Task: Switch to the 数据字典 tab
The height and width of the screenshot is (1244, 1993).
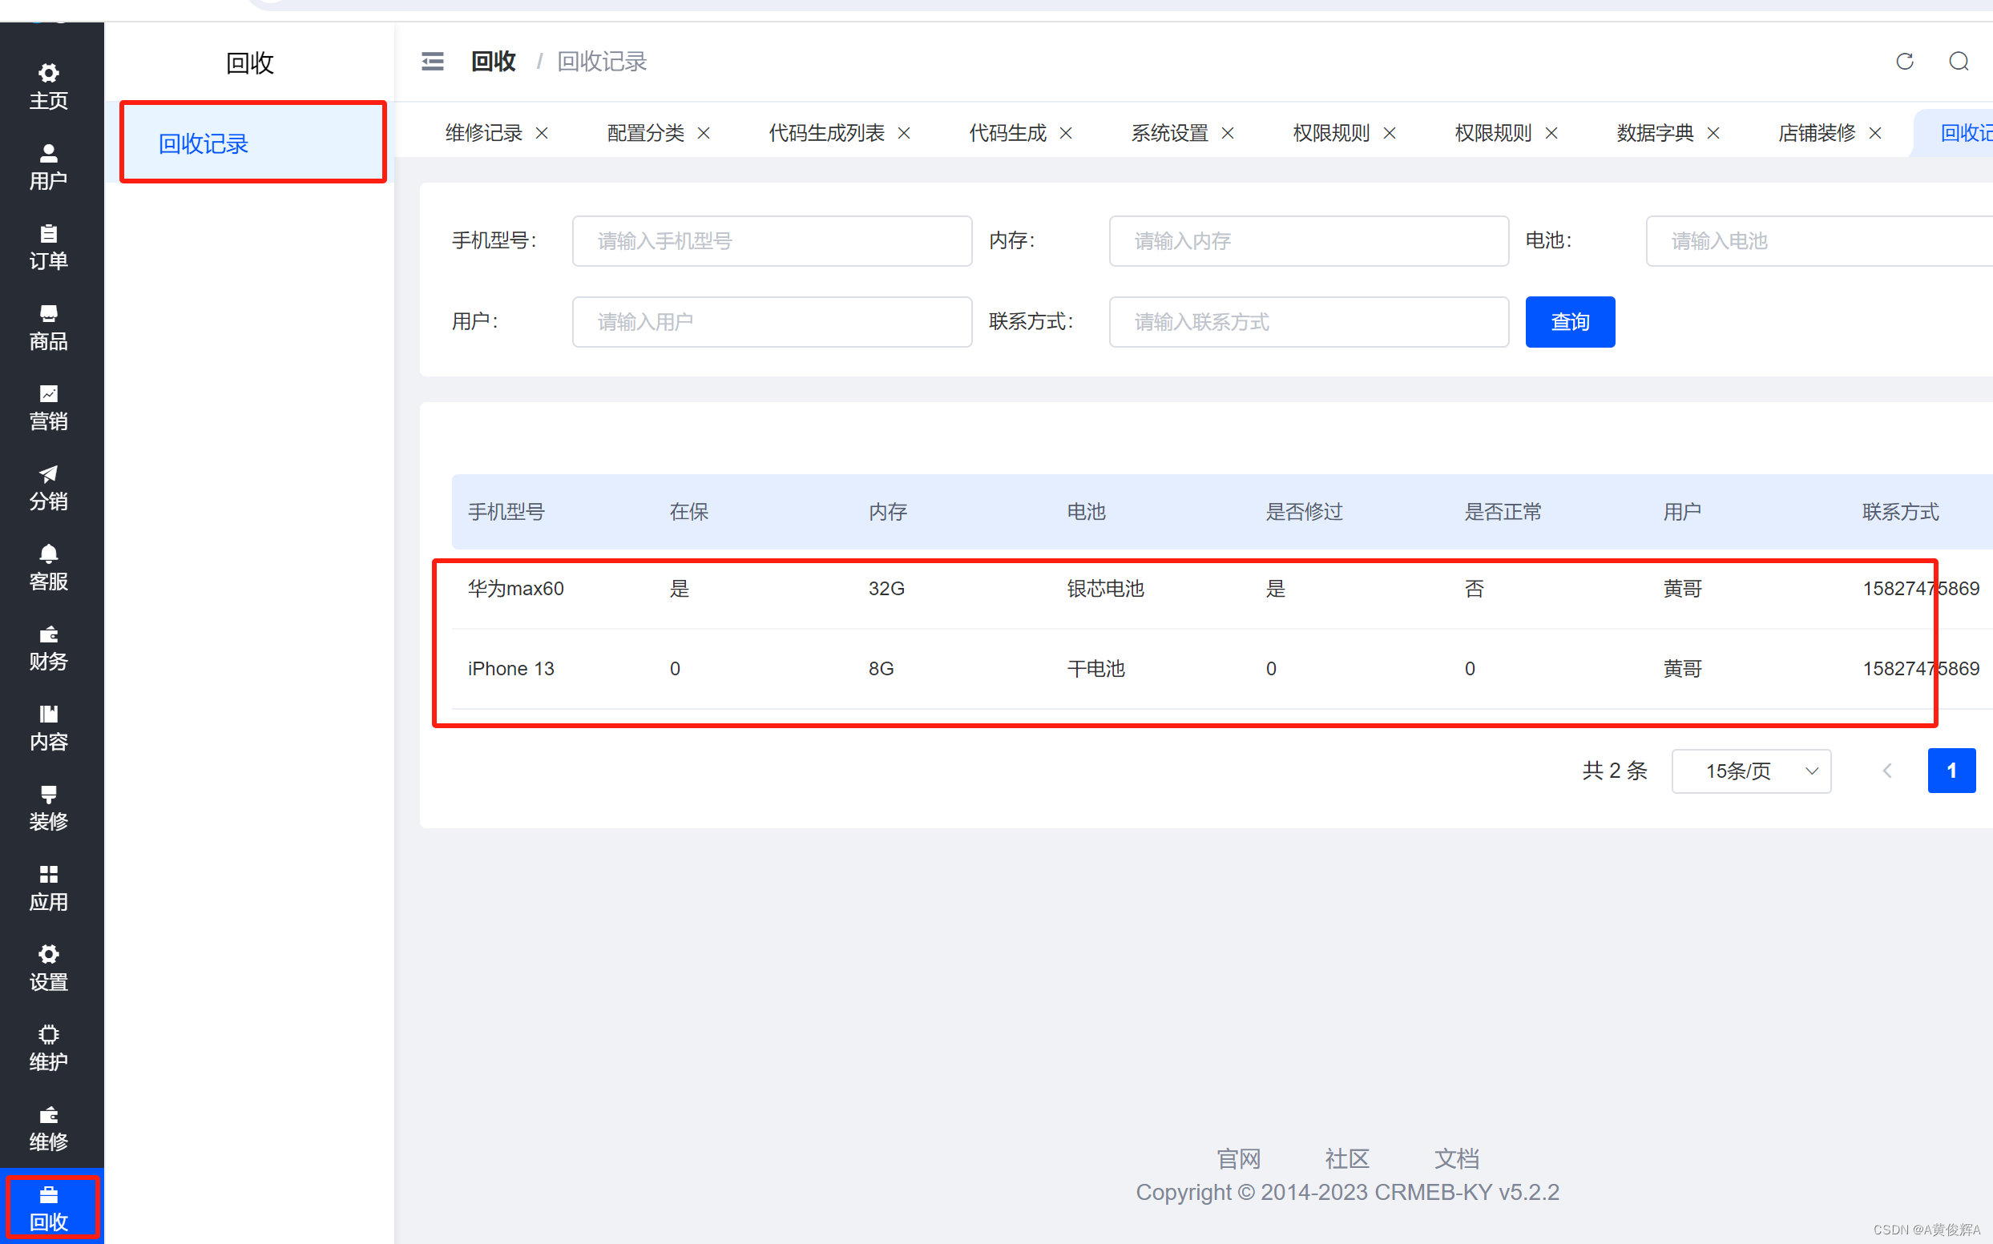Action: 1655,133
